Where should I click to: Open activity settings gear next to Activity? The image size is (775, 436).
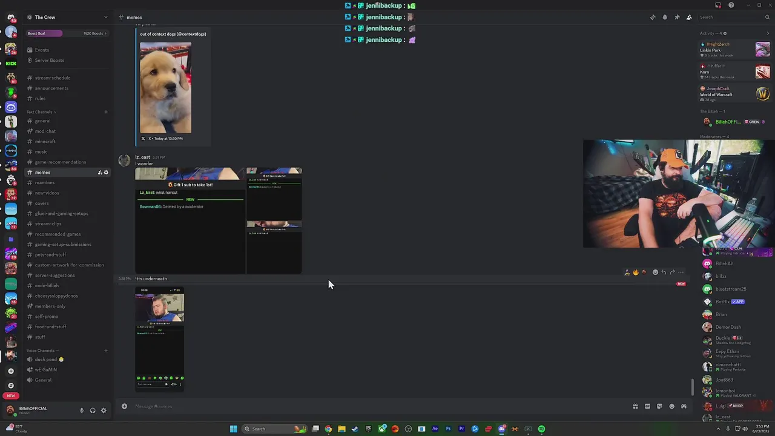(725, 33)
